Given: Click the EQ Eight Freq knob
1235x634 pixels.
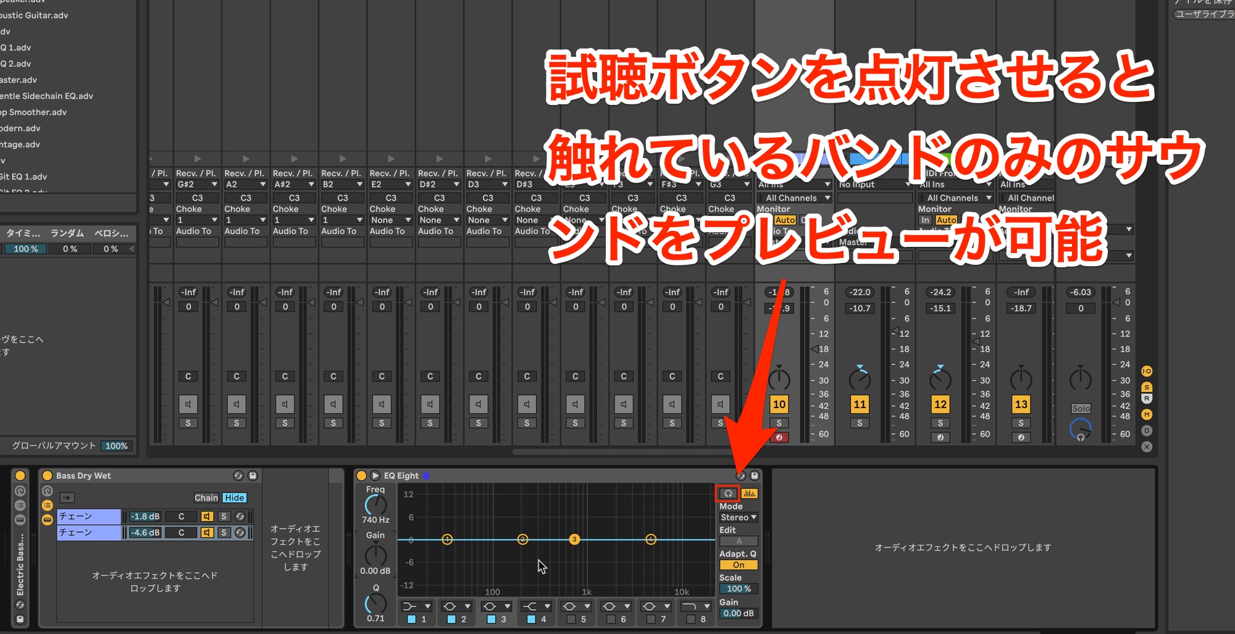Looking at the screenshot, I should pyautogui.click(x=375, y=506).
